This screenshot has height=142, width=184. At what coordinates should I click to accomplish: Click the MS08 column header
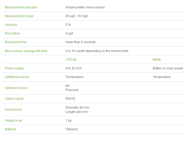coord(157,60)
